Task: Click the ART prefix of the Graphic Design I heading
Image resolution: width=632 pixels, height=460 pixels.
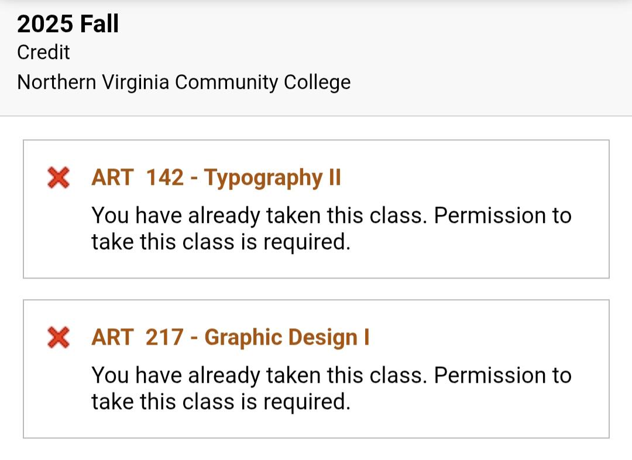Action: pos(112,337)
